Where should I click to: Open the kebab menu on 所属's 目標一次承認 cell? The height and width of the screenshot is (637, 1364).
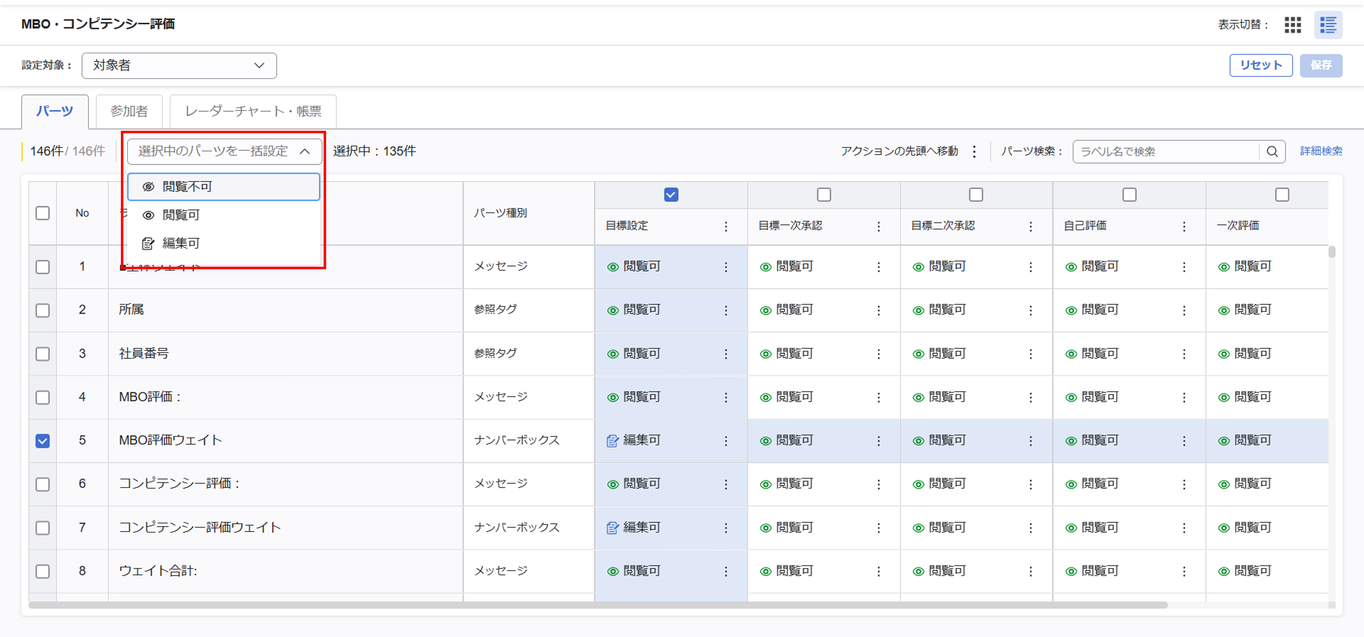879,310
